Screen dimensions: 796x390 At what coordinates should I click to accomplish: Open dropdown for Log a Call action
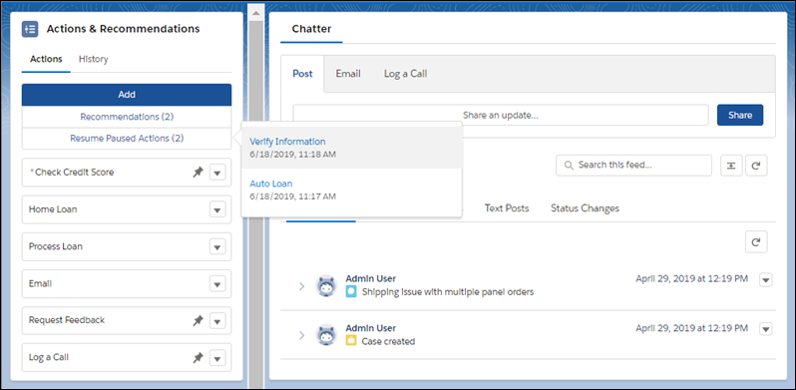coord(217,358)
